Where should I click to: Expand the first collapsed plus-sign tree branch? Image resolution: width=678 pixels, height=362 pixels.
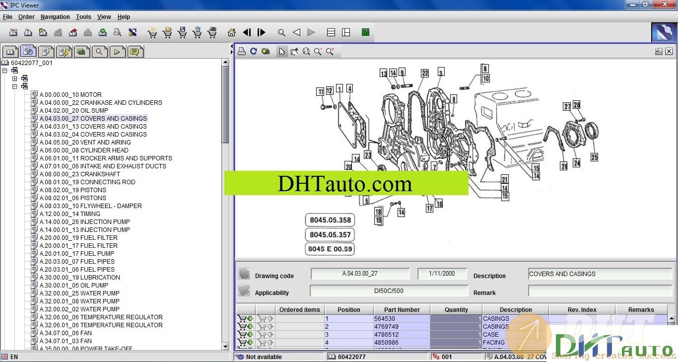(x=15, y=78)
